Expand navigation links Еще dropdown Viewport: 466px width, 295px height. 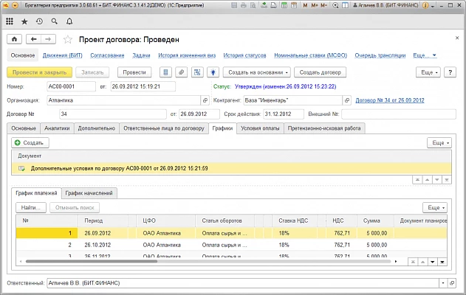425,55
